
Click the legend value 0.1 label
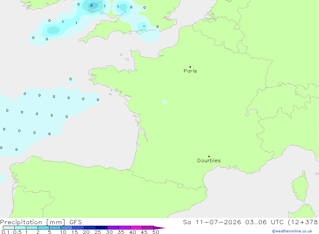(x=5, y=232)
